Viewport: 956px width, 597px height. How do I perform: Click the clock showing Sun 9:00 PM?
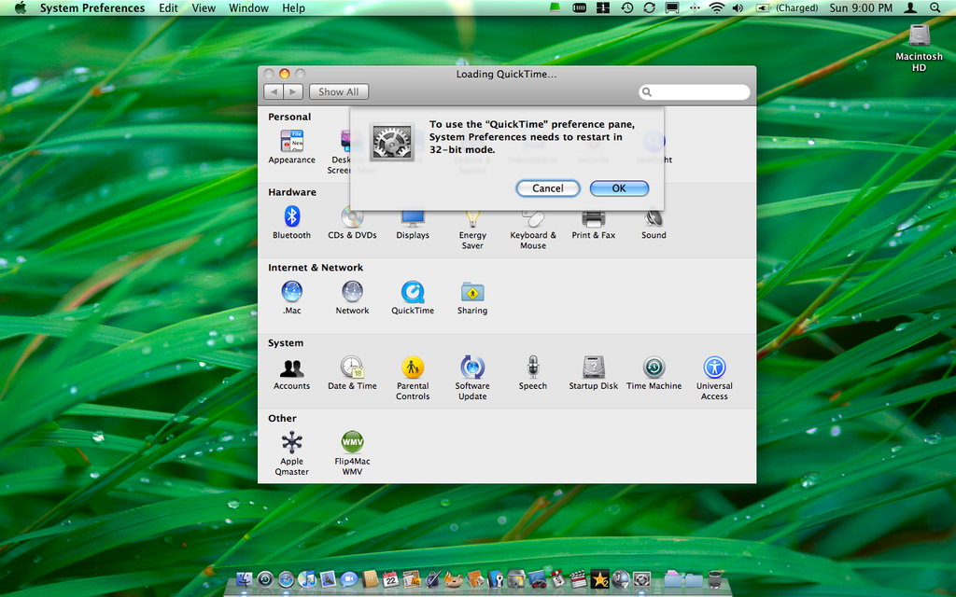tap(861, 7)
